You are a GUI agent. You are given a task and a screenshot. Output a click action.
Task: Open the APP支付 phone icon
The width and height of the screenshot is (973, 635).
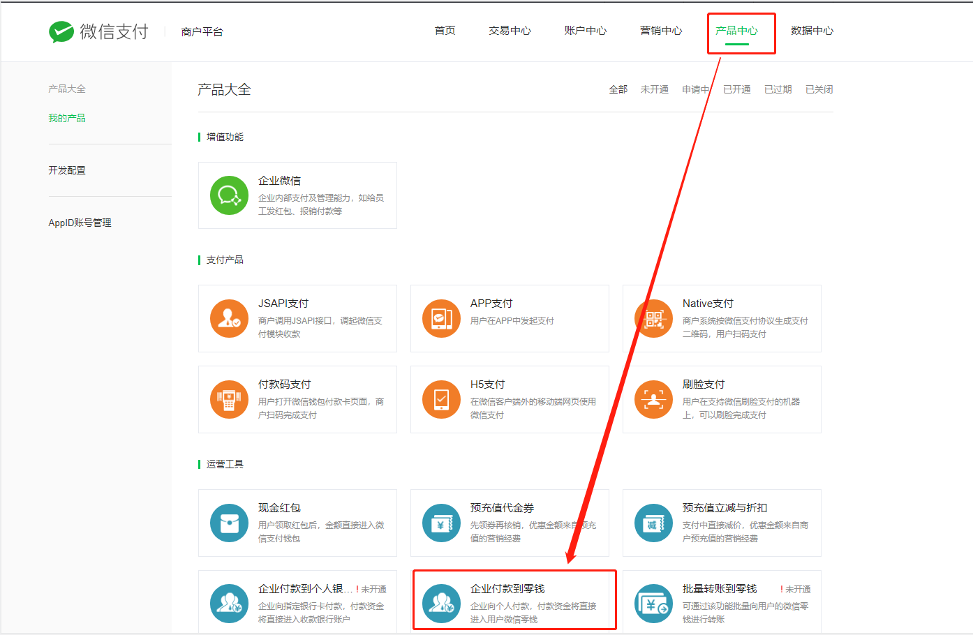tap(442, 318)
